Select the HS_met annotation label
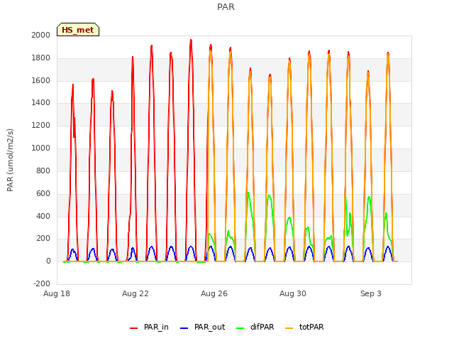This screenshot has width=454, height=341. pos(78,30)
